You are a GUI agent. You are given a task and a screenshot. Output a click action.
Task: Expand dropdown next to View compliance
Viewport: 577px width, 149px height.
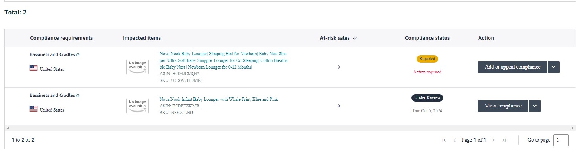pyautogui.click(x=535, y=106)
